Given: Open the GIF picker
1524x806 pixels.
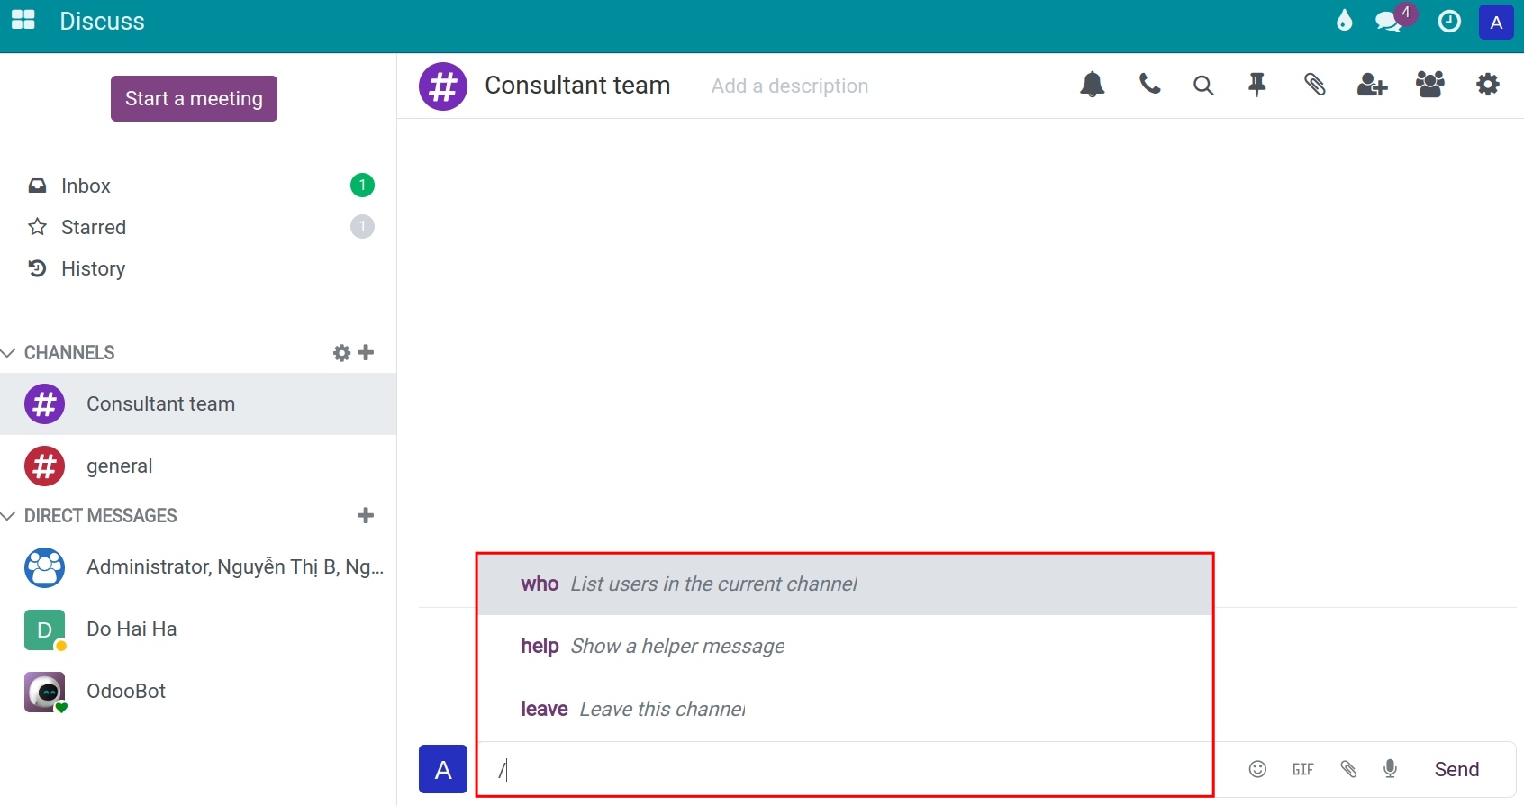Looking at the screenshot, I should [1303, 769].
